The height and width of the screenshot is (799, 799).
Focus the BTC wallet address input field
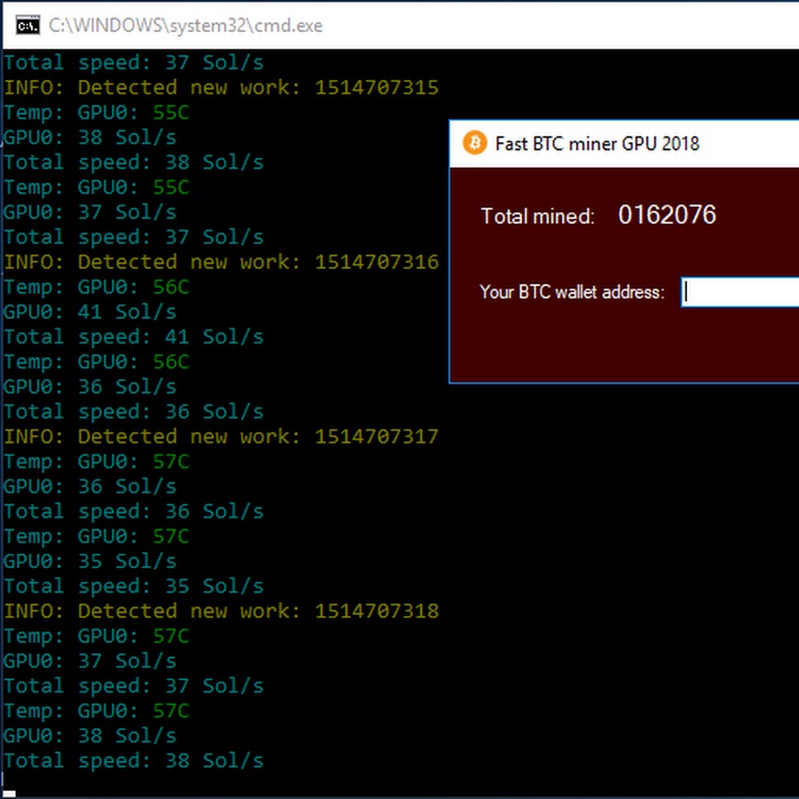[x=741, y=292]
